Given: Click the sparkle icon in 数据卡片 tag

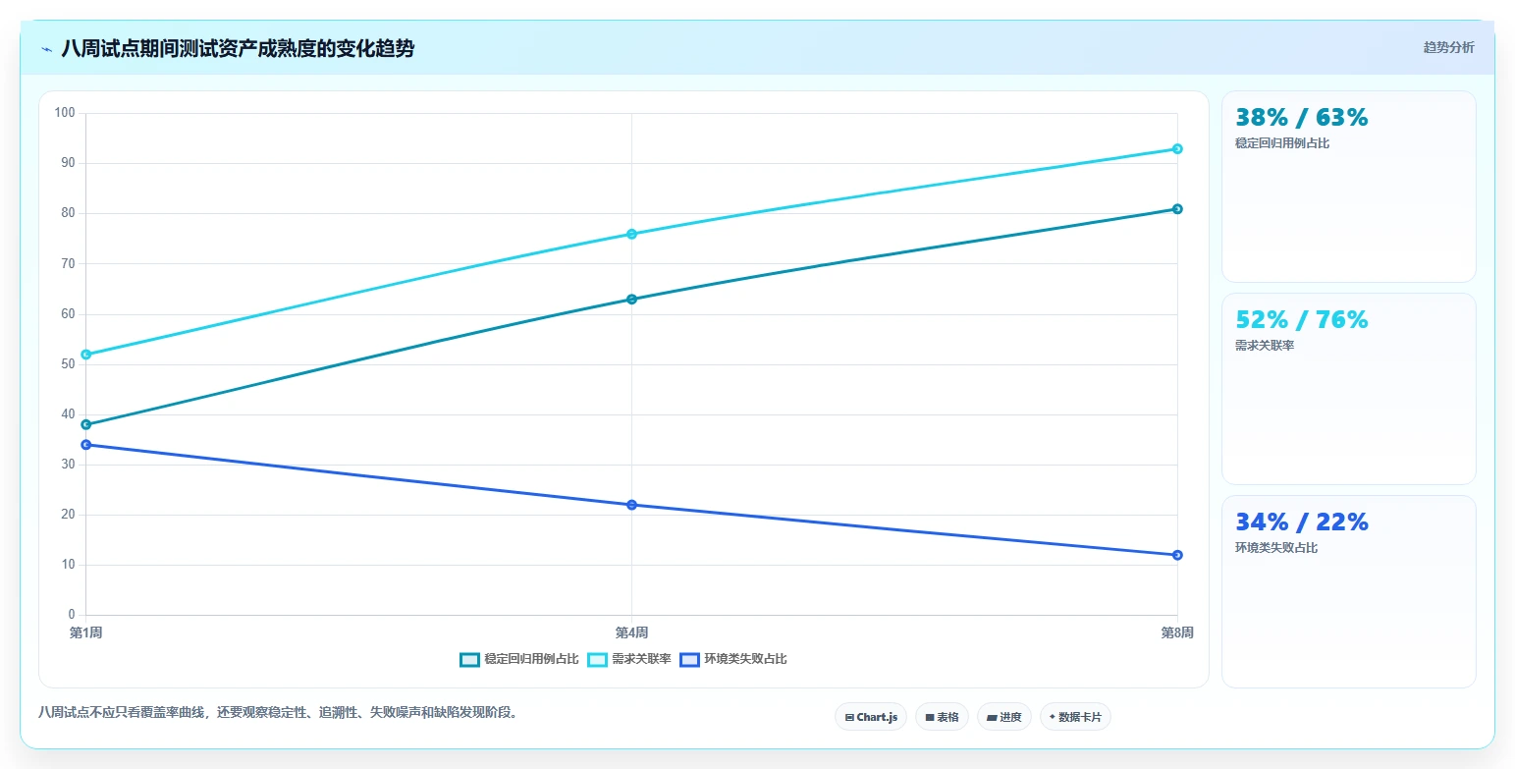Looking at the screenshot, I should click(x=1053, y=717).
